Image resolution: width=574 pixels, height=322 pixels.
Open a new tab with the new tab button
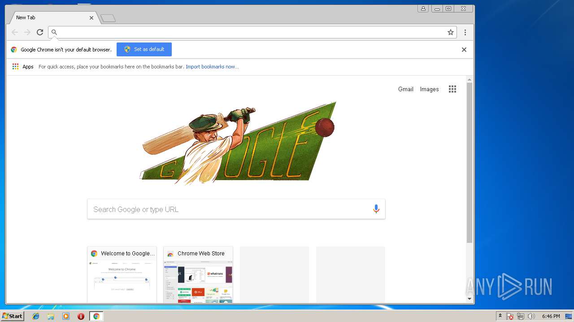click(108, 18)
